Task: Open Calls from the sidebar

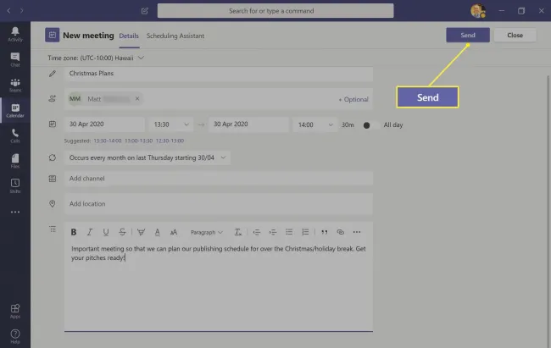Action: pyautogui.click(x=15, y=135)
